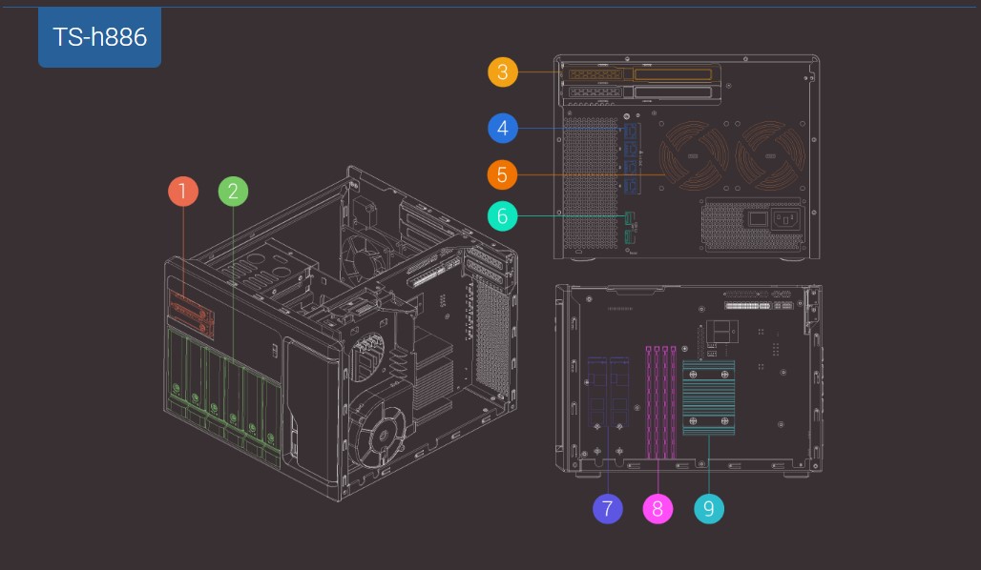Select the pink number 8 marker

657,508
